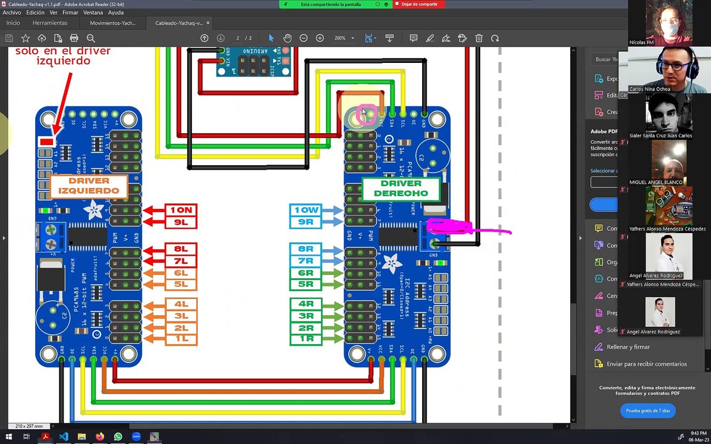Screen dimensions: 711x444
Task: Go to the previous page with up arrow
Action: [x=204, y=38]
